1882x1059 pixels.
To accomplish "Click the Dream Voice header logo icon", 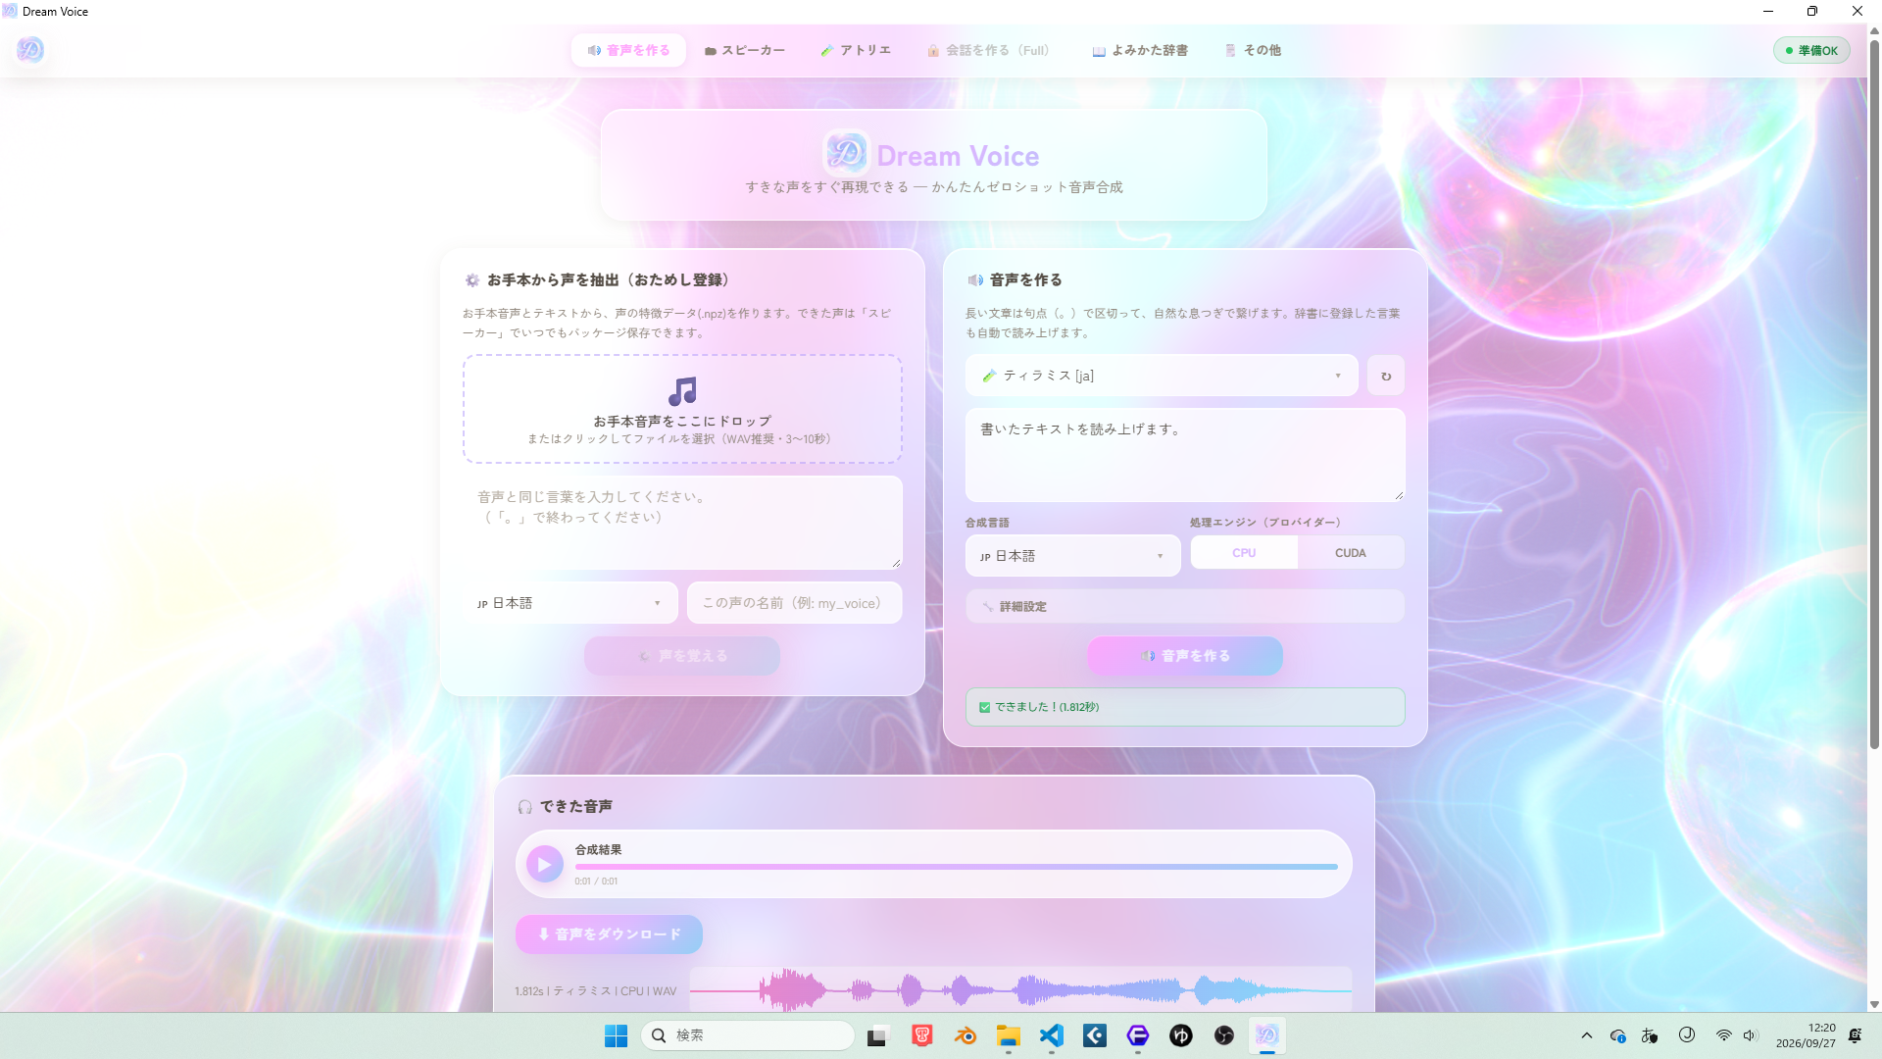I will 846,154.
